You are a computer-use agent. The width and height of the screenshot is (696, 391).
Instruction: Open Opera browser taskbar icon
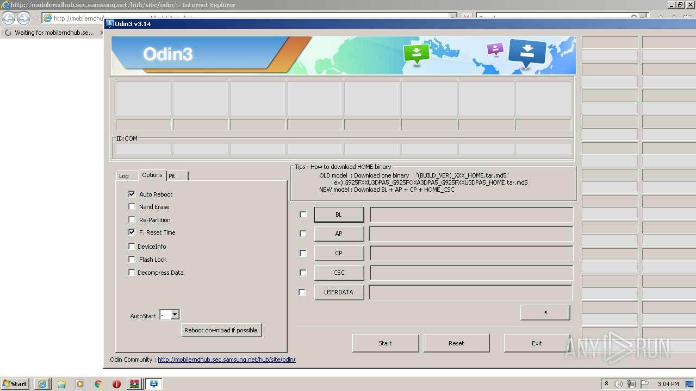coord(116,384)
